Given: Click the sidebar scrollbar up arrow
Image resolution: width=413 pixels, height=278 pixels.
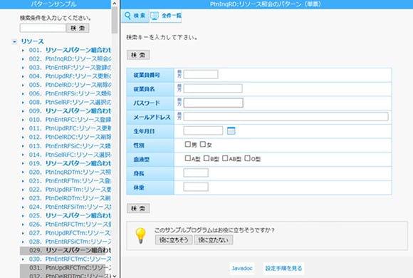Looking at the screenshot, I should tap(115, 4).
